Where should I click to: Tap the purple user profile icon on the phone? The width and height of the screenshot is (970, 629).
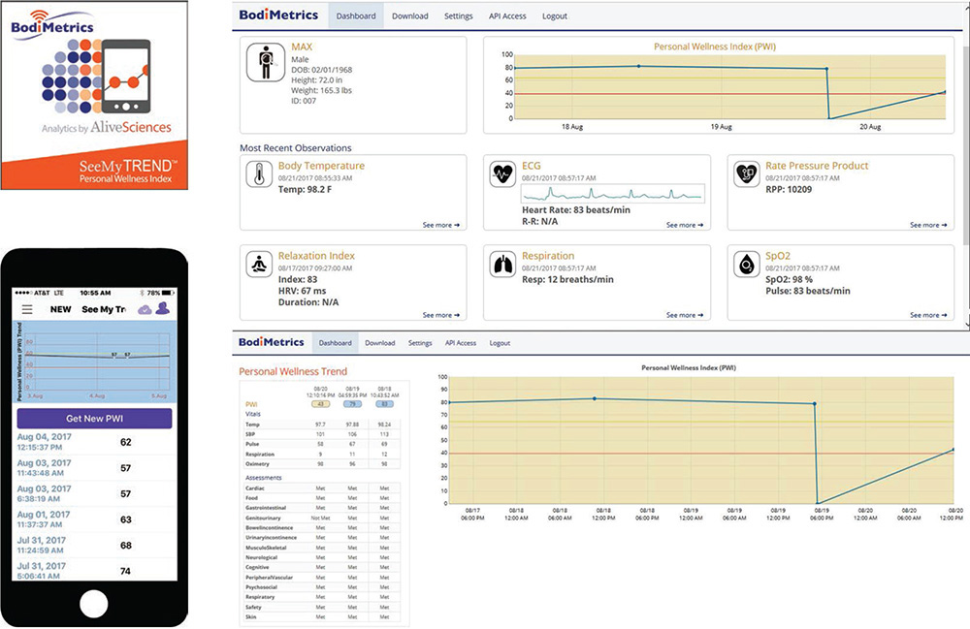163,309
